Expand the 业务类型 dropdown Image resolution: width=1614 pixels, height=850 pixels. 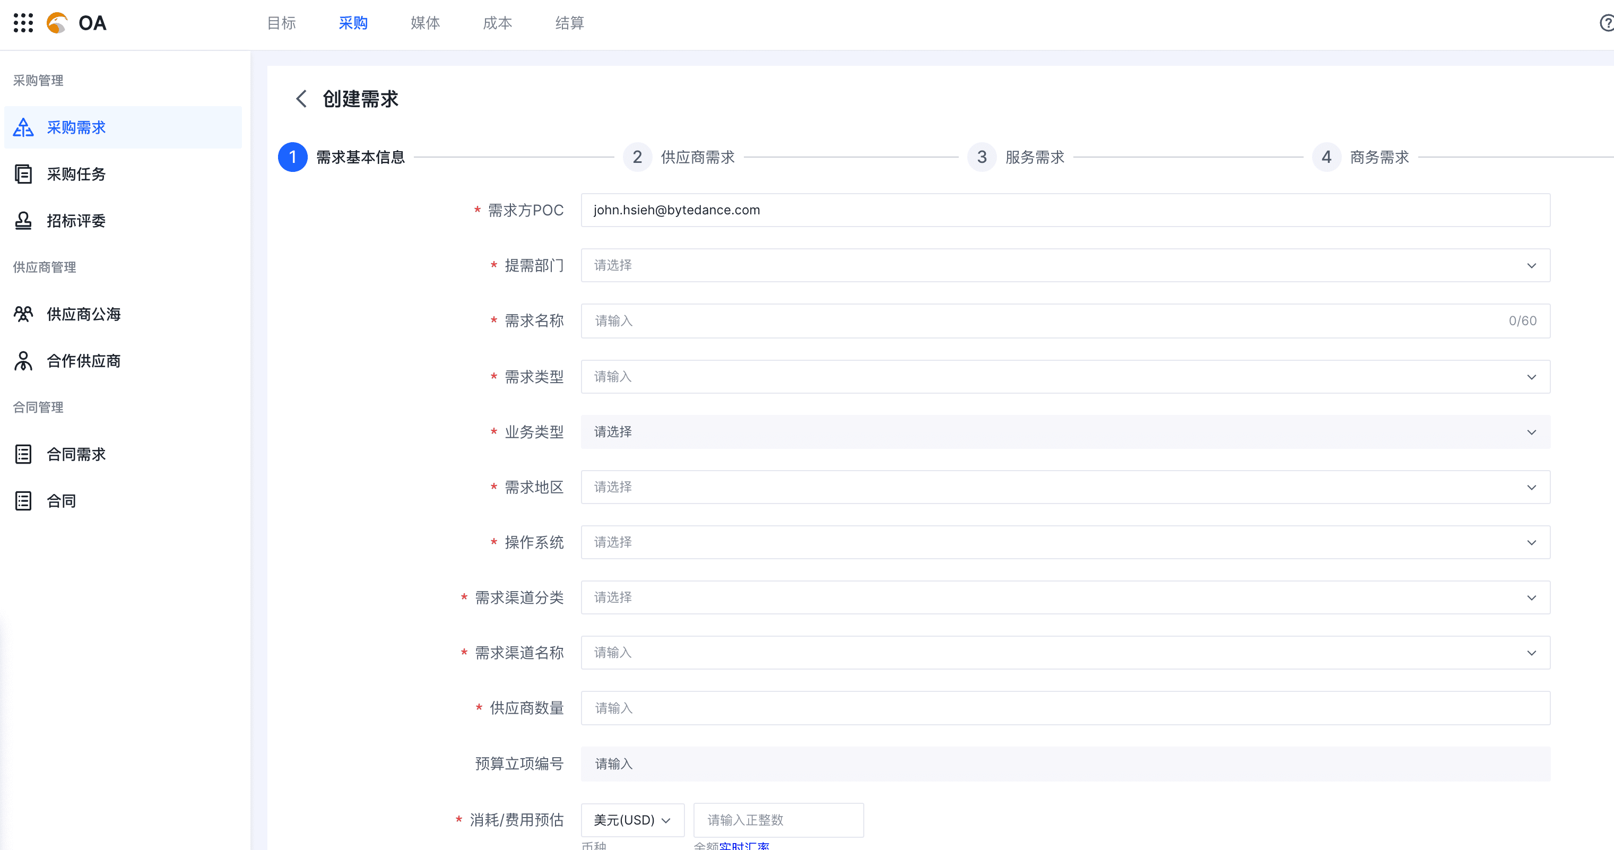[x=1532, y=431]
